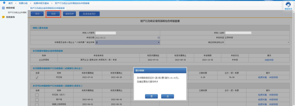The image size is (295, 106).
Task: Switch to 财产行为税企业所得税综合申报套餐 tab
Action: coord(48,8)
